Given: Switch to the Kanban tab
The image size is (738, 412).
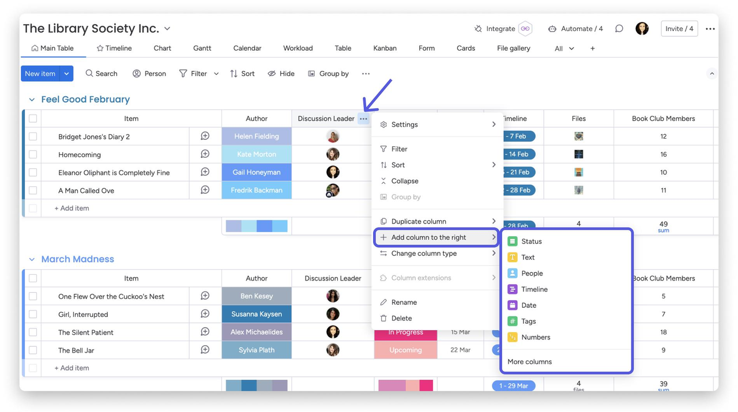Looking at the screenshot, I should coord(385,48).
